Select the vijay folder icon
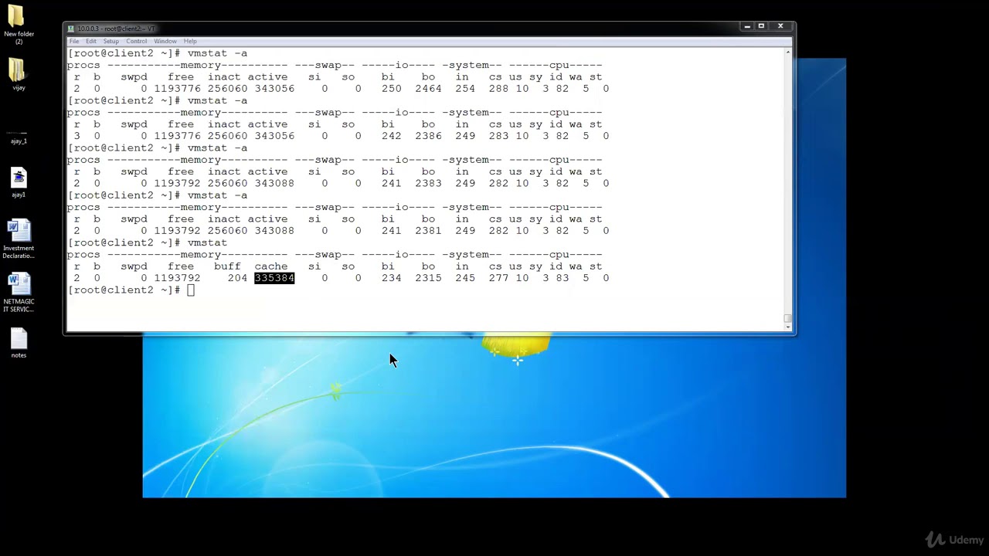Viewport: 989px width, 556px height. point(19,75)
